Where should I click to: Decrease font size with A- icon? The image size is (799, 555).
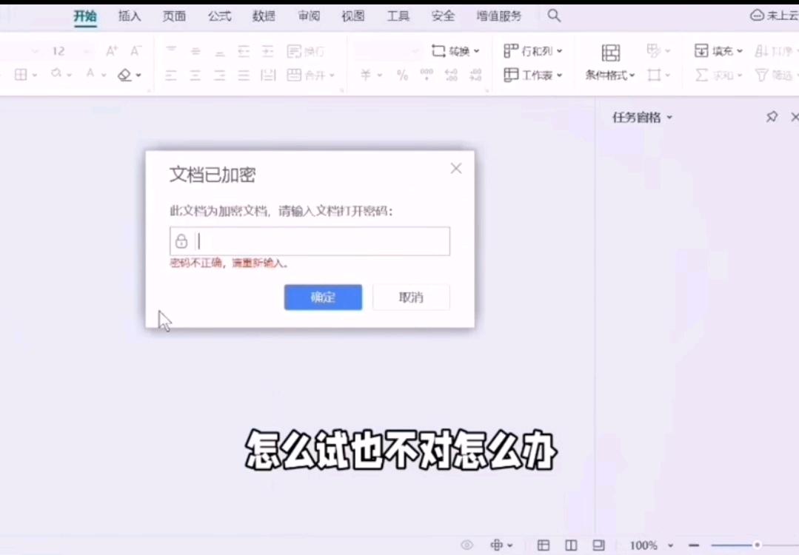click(x=136, y=51)
